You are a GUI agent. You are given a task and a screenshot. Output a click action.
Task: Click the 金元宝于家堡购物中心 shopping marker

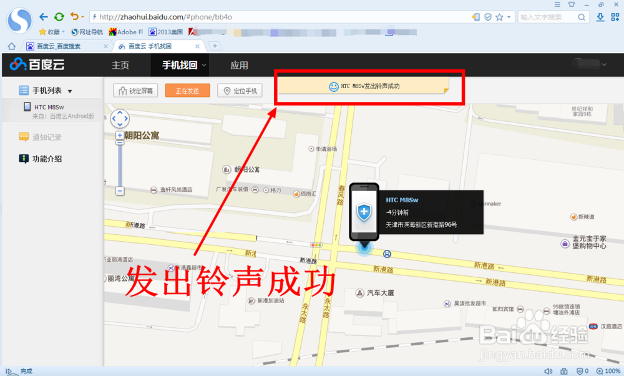(x=565, y=244)
